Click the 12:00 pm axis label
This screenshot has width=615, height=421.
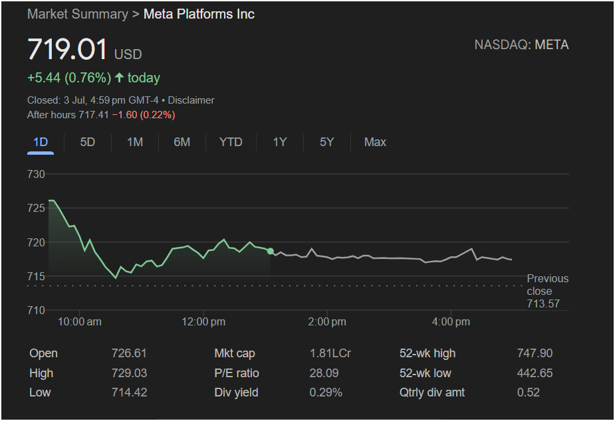point(203,322)
